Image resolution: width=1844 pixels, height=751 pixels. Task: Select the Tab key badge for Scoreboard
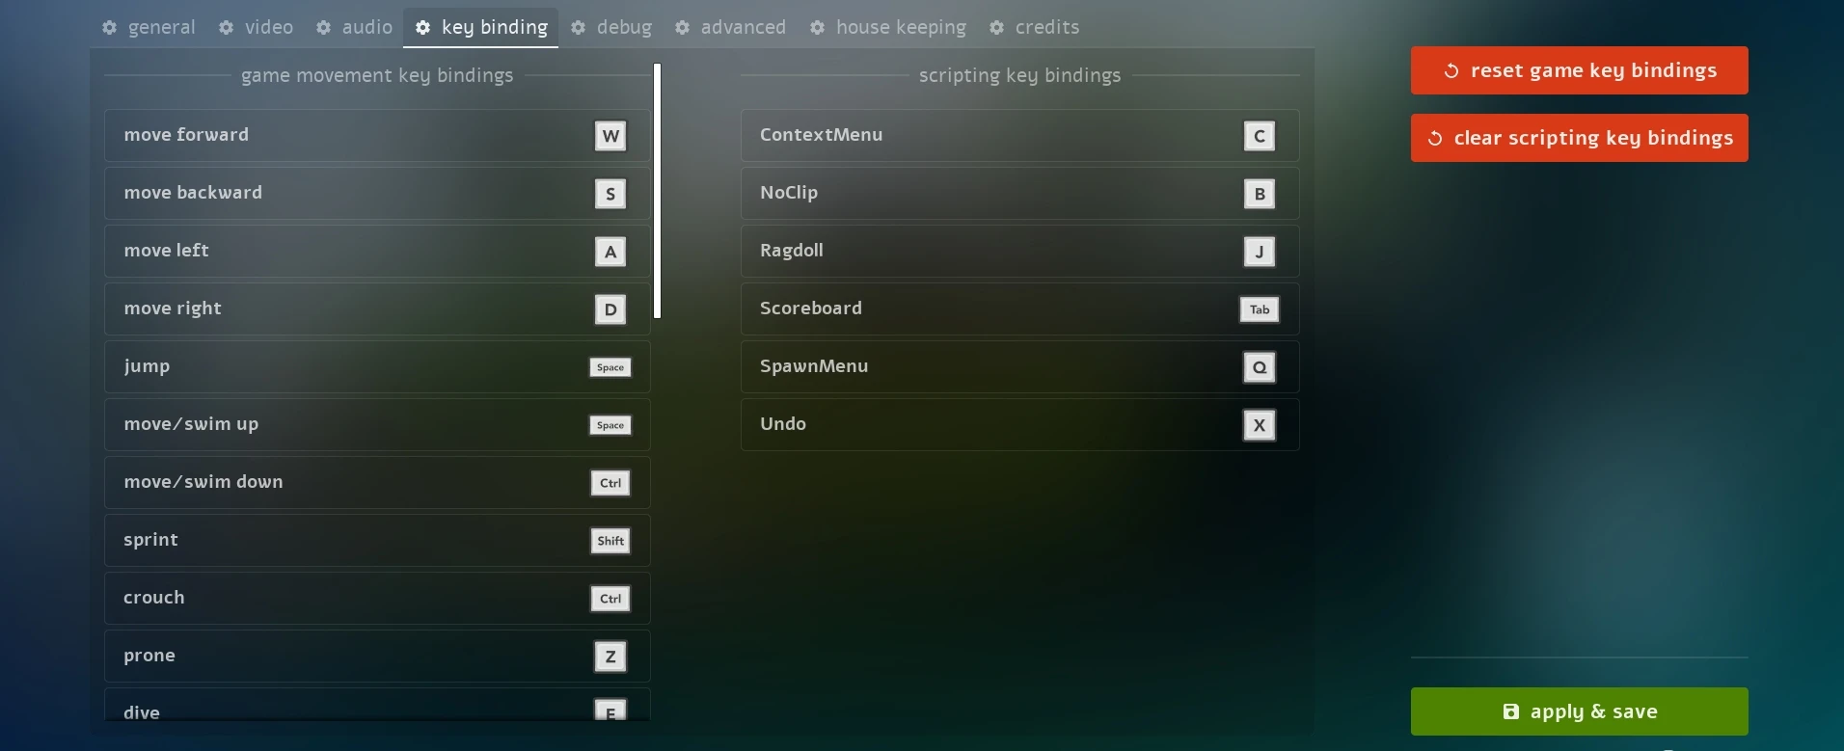1259,309
